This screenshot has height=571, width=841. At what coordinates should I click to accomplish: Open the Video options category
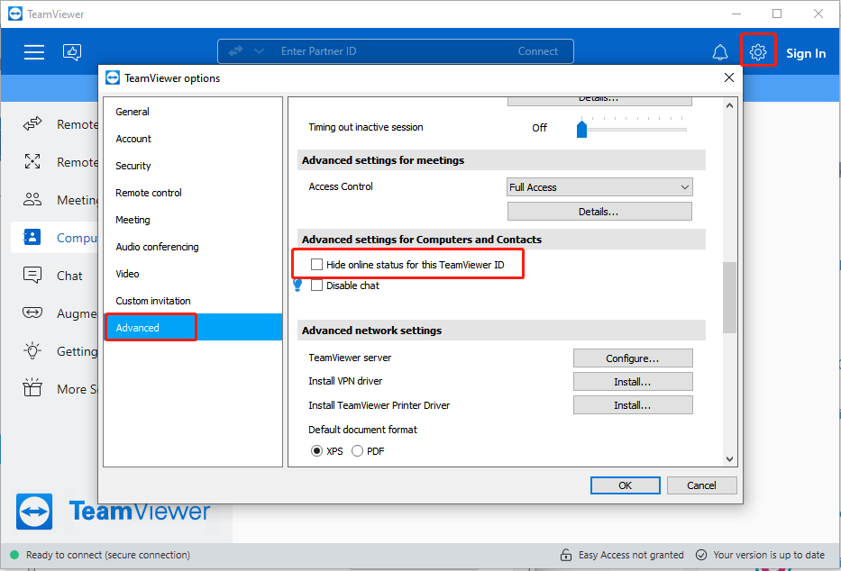(x=193, y=274)
